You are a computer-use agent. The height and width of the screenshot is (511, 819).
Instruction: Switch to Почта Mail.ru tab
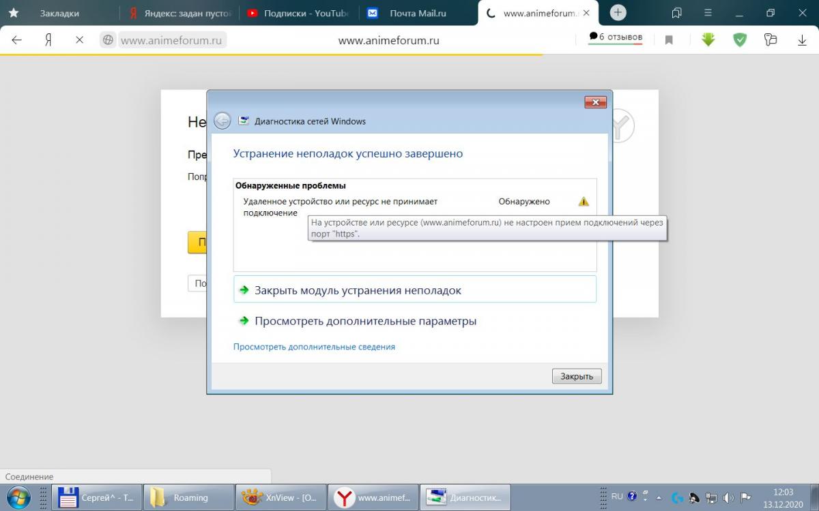[416, 13]
